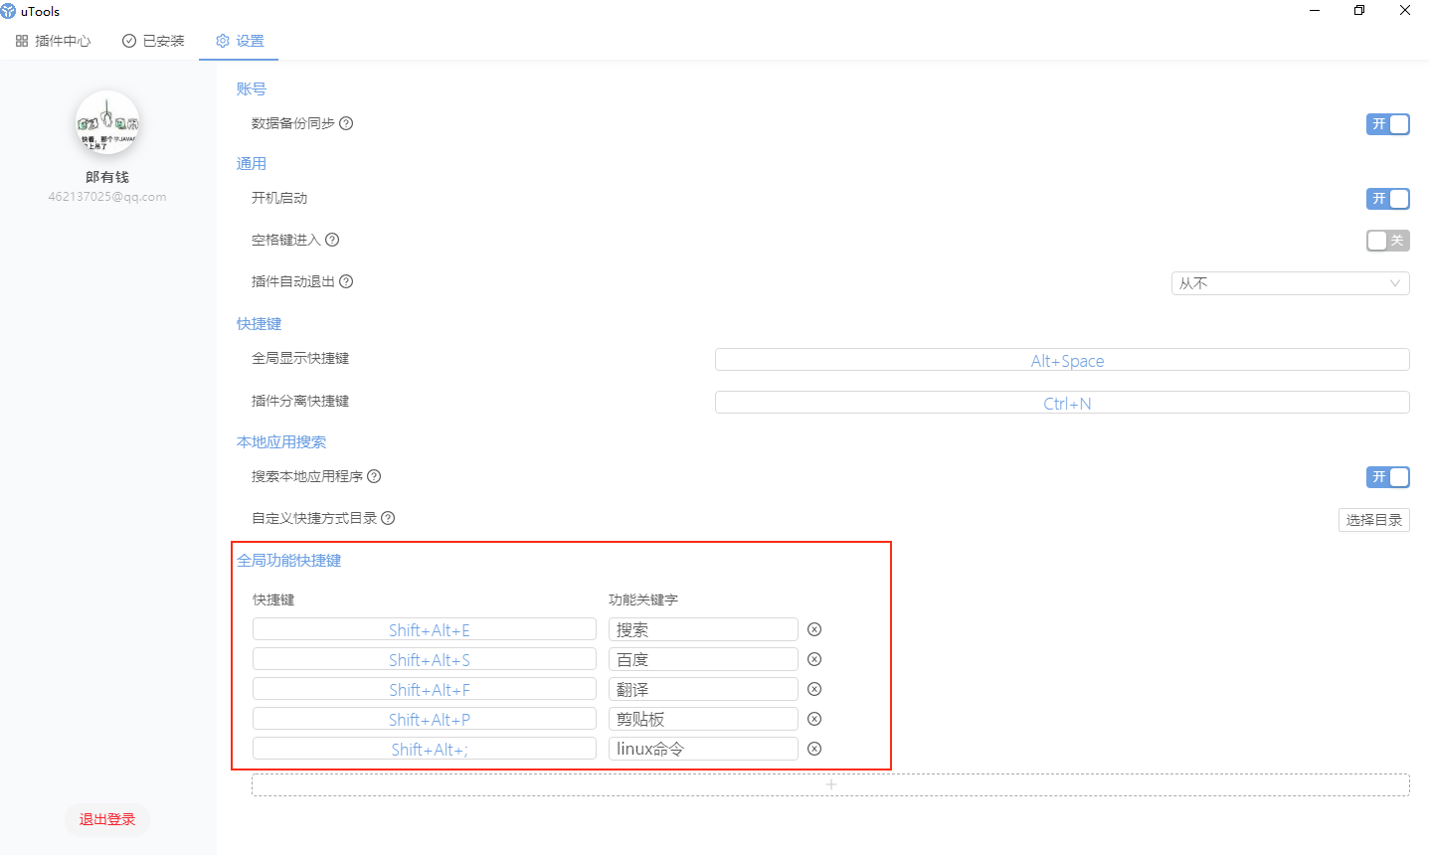Click the uTools logo icon
The image size is (1430, 855).
pyautogui.click(x=10, y=11)
